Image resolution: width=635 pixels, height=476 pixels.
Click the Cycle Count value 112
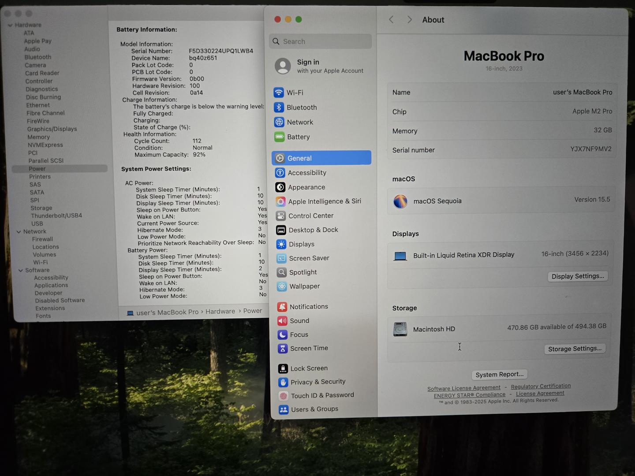[x=197, y=141]
